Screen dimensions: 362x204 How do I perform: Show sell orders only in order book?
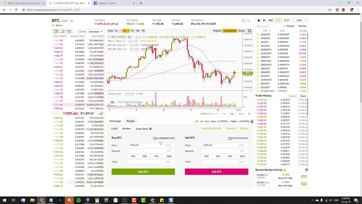click(x=69, y=31)
